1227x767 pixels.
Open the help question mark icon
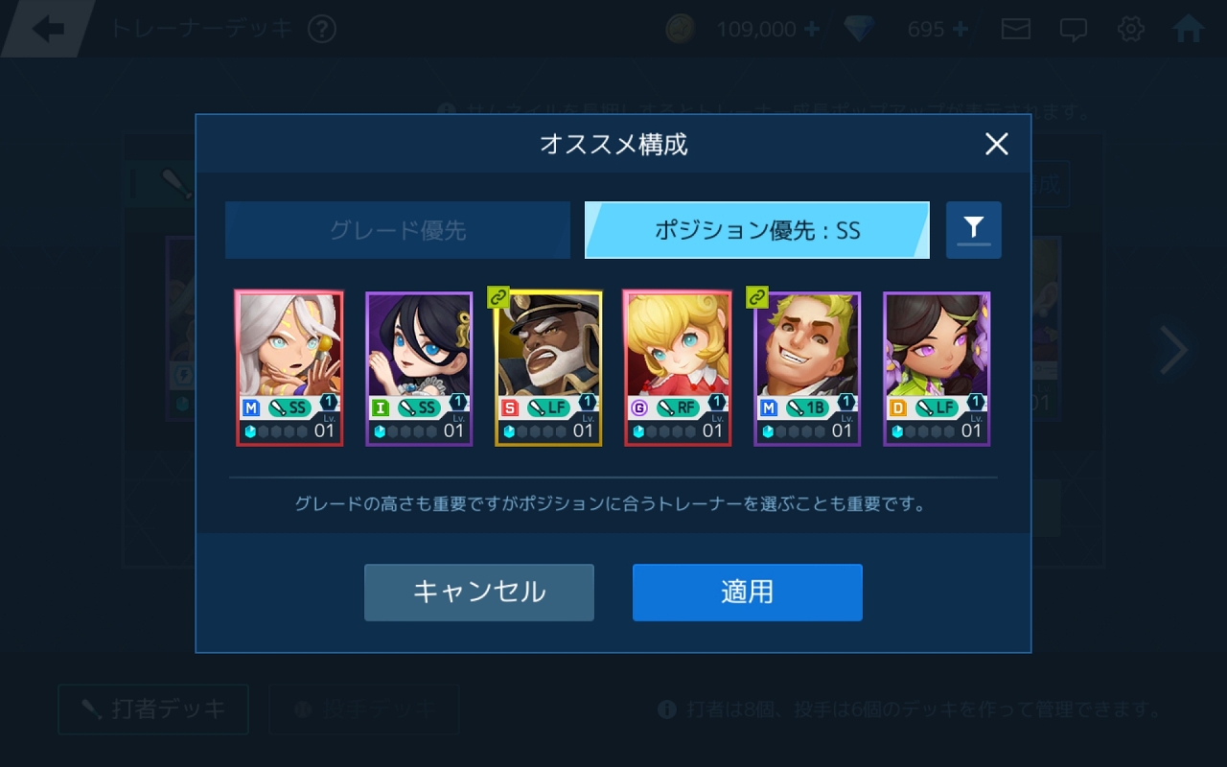322,29
